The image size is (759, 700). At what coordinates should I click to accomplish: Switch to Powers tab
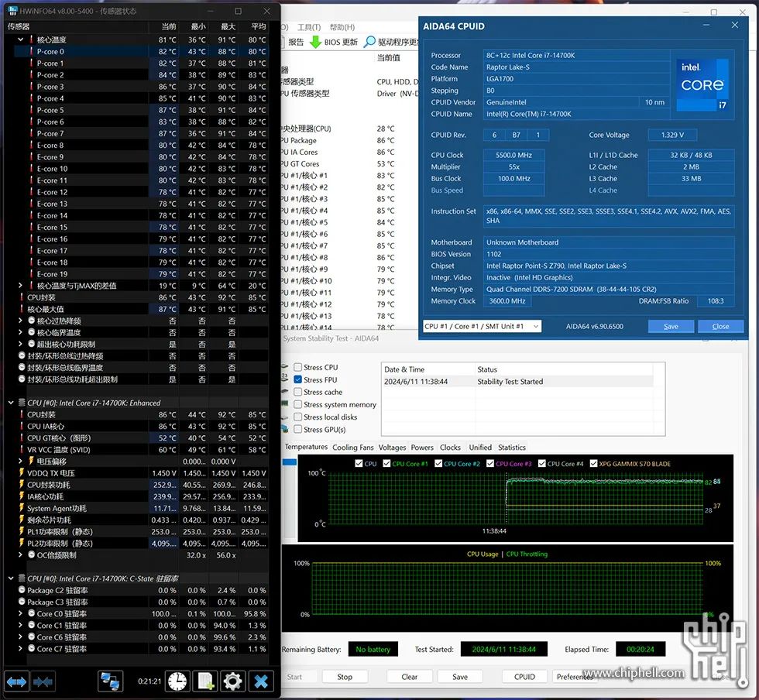422,448
